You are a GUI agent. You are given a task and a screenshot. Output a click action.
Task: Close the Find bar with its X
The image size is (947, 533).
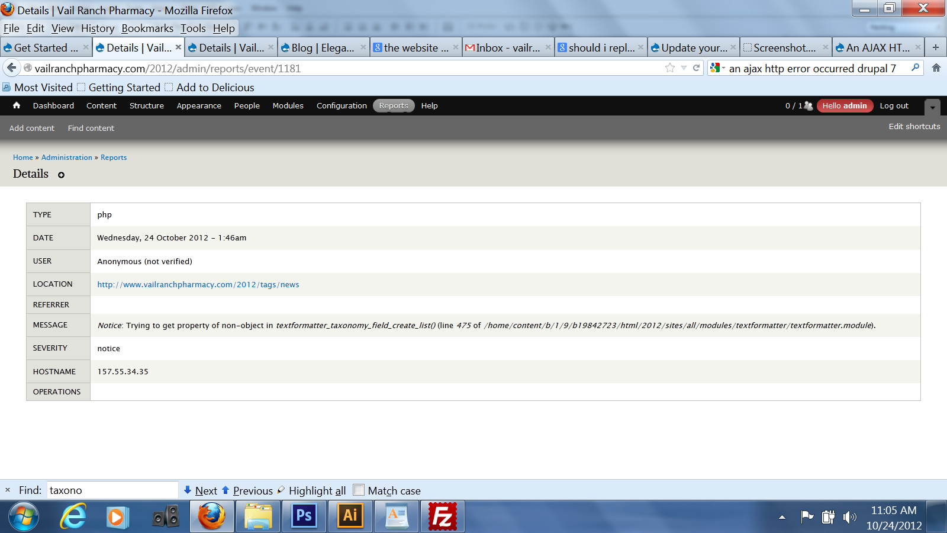coord(8,490)
